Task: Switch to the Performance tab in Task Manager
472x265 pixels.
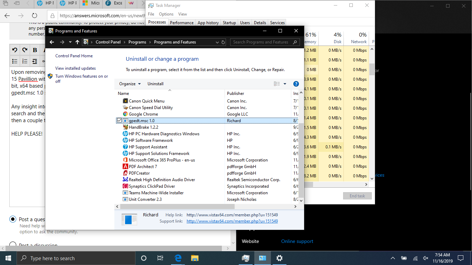Action: point(182,23)
